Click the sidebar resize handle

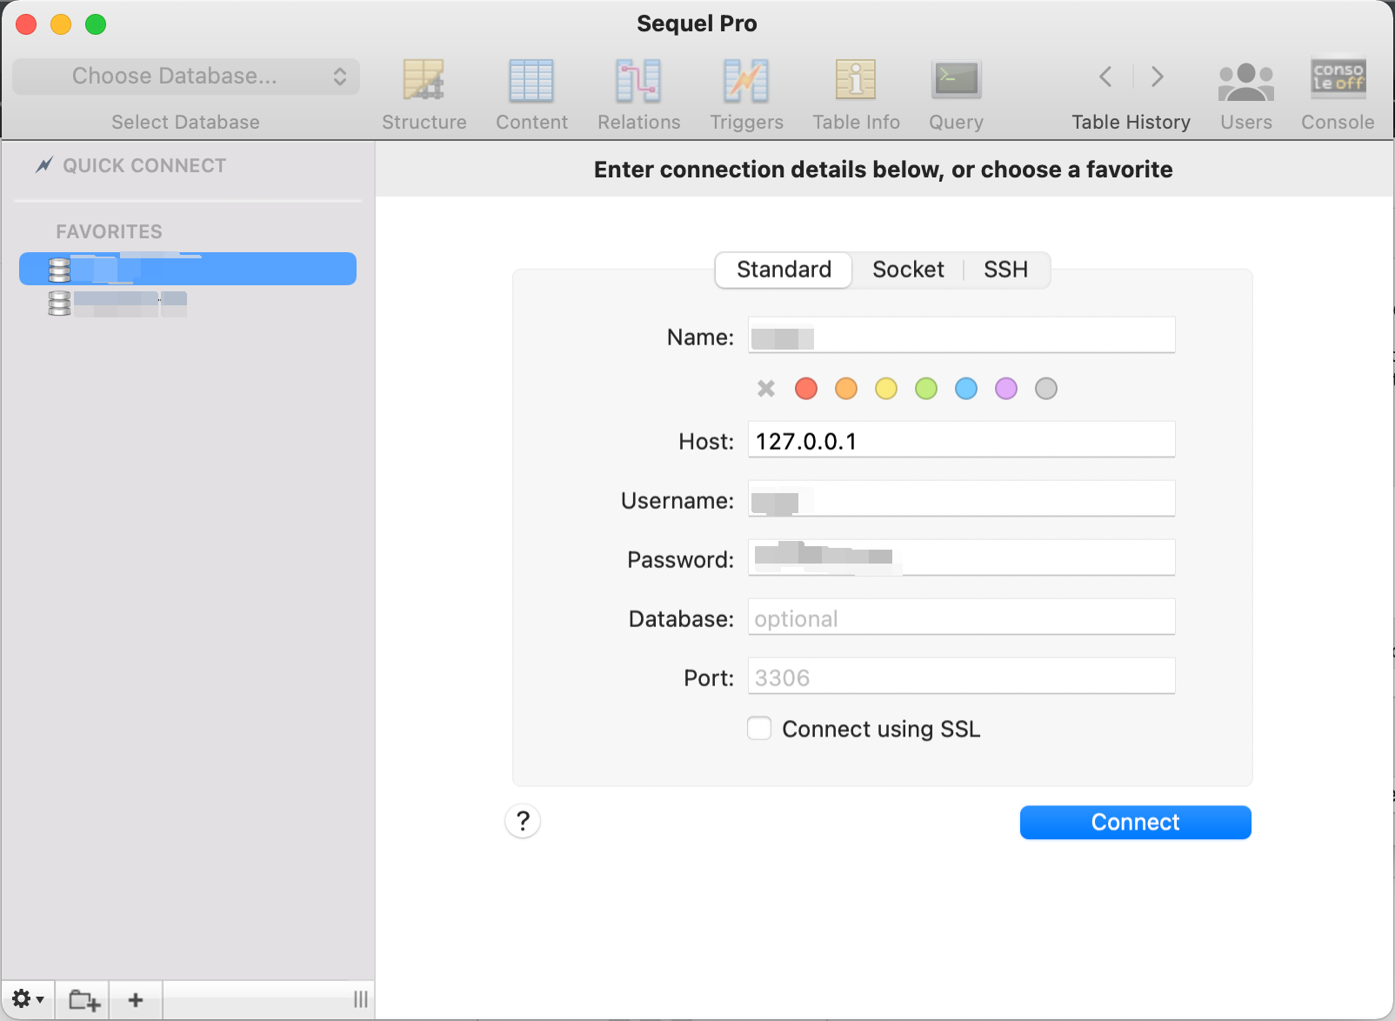click(360, 999)
